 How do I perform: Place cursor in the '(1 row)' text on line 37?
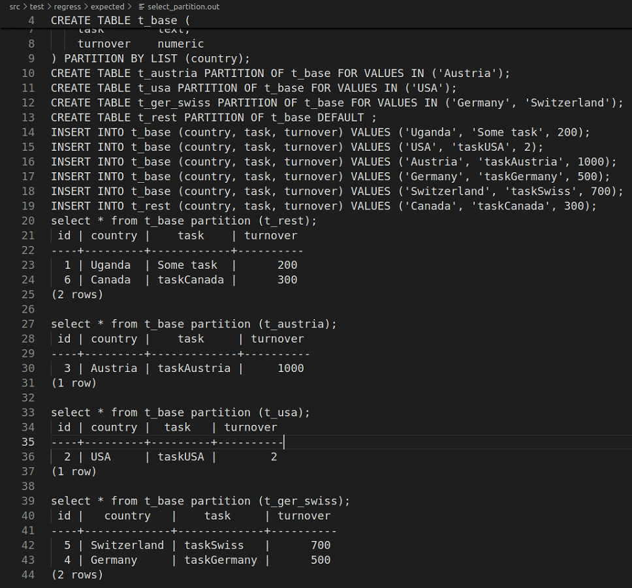pos(74,472)
